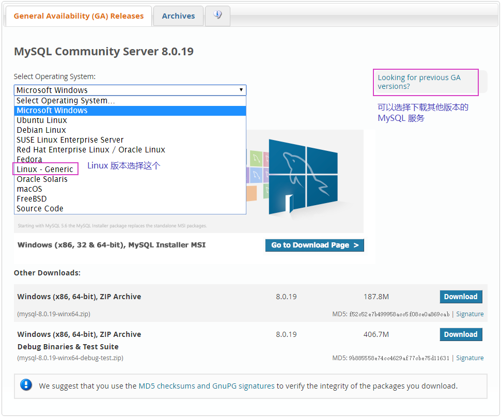This screenshot has width=501, height=417.
Task: Choose Oracle Solaris option
Action: click(x=130, y=179)
